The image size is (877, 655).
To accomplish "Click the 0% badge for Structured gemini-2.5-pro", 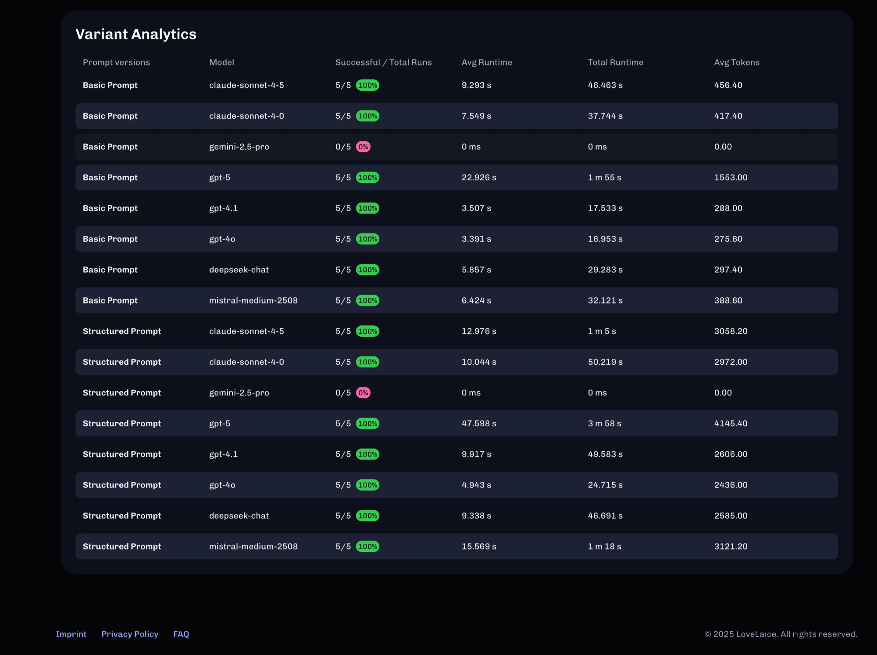I will [x=363, y=393].
